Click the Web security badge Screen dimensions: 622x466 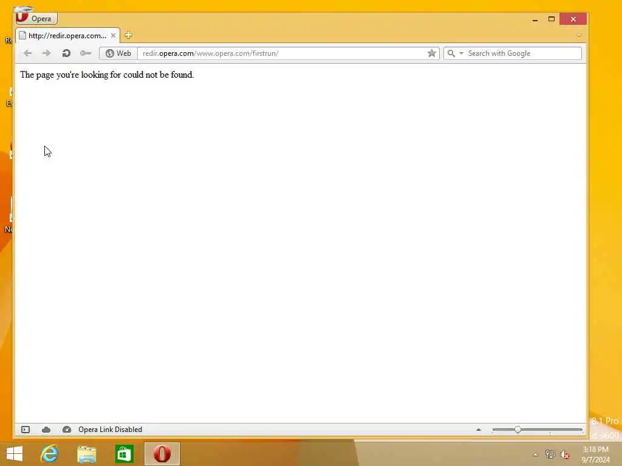(x=118, y=53)
